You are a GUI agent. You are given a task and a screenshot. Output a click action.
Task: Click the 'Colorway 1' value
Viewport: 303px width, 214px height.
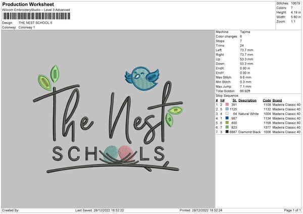[x=27, y=27]
